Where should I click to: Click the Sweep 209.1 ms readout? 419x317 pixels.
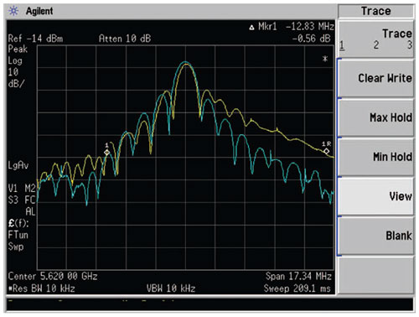(x=297, y=288)
